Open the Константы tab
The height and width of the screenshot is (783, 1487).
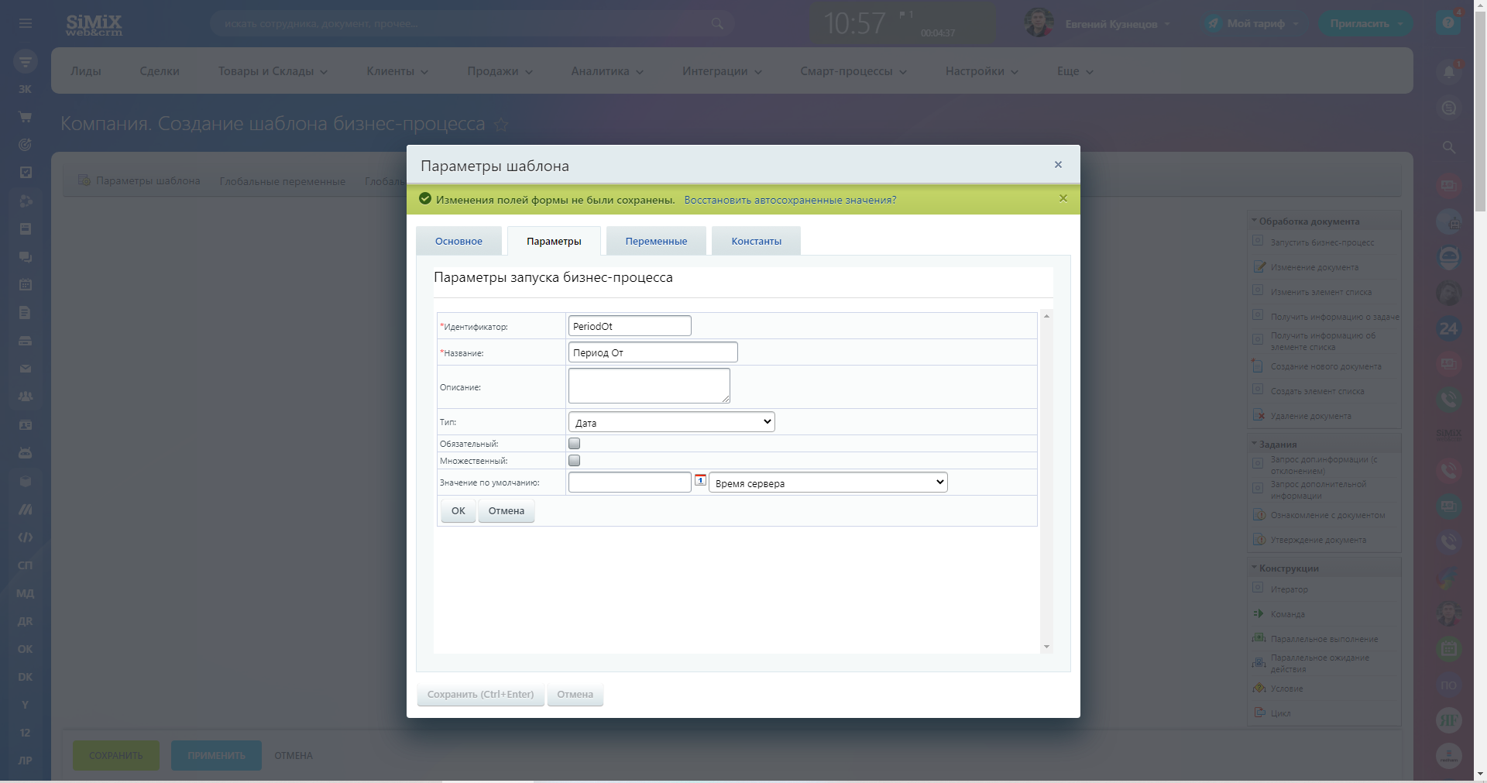point(756,241)
